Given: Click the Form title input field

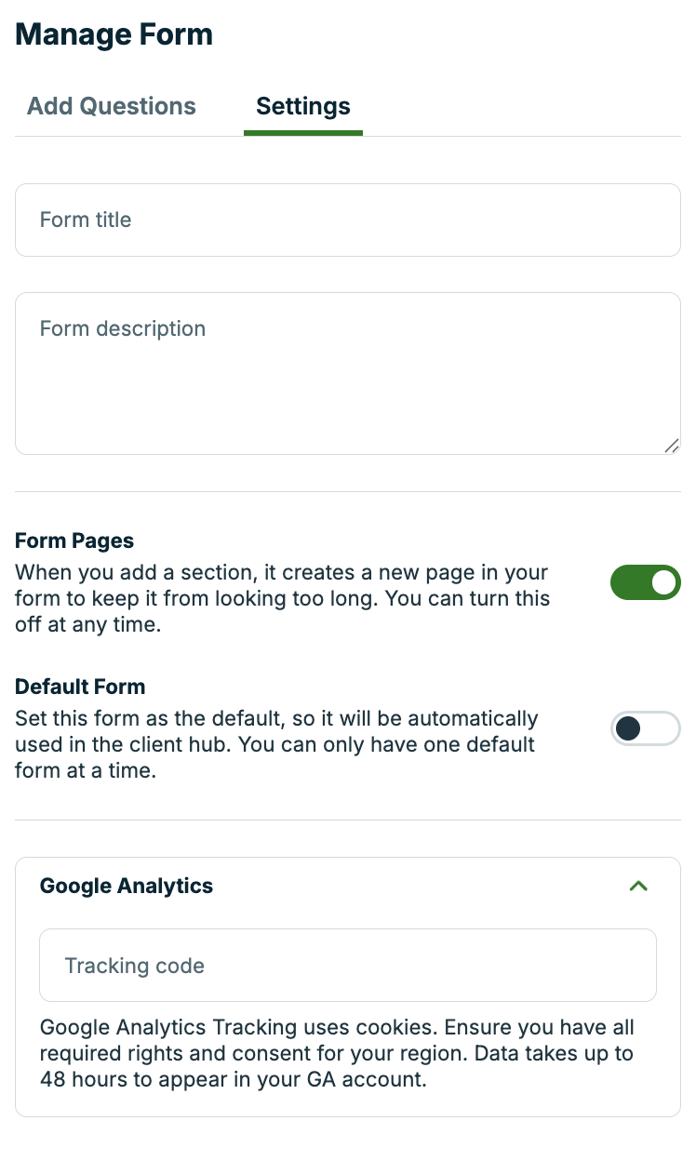Looking at the screenshot, I should click(347, 220).
